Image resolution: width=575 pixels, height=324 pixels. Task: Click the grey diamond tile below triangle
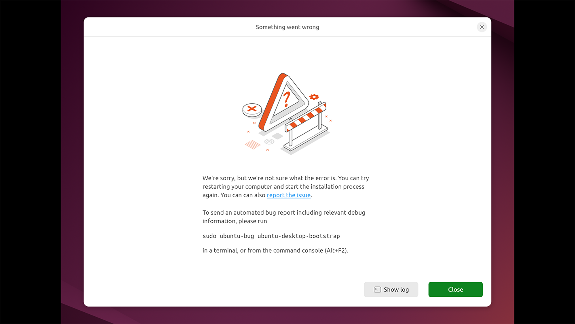pos(277,136)
